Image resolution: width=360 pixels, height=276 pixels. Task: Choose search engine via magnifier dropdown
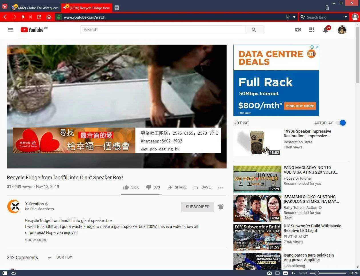click(x=302, y=17)
